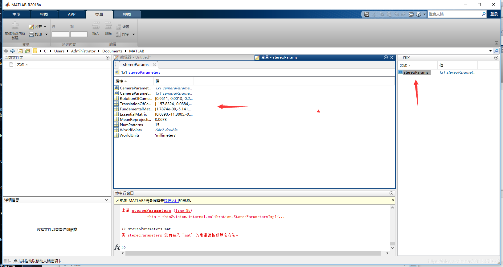This screenshot has width=503, height=267.
Task: Open Command Window panel actions menu
Action: coord(391,193)
